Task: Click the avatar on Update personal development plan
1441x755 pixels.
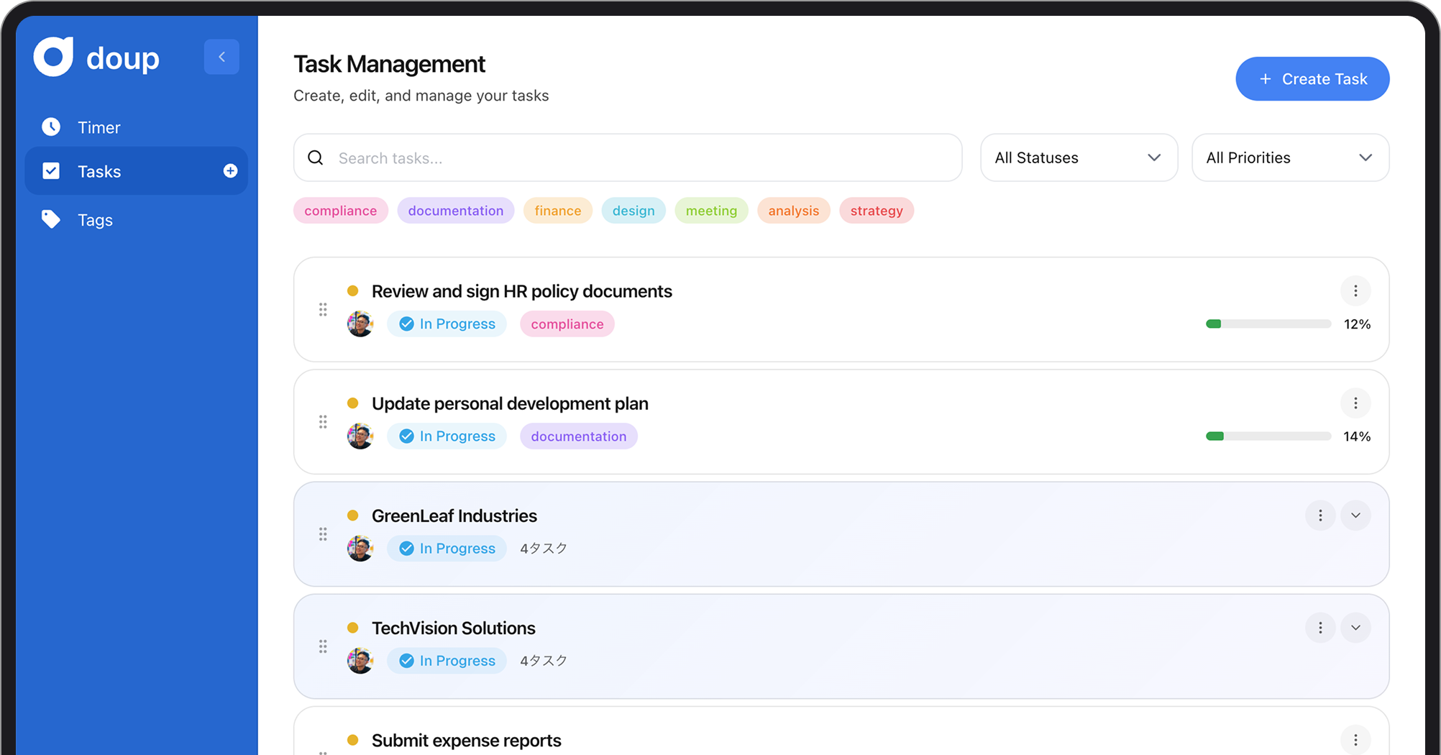Action: (x=360, y=436)
